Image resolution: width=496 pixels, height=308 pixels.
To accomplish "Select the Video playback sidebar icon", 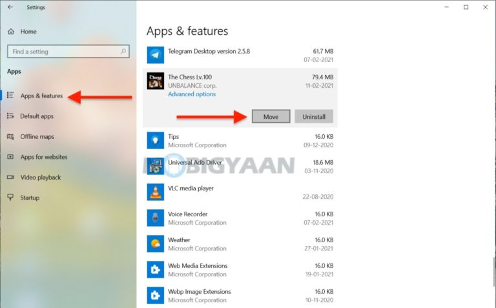I will coord(10,177).
